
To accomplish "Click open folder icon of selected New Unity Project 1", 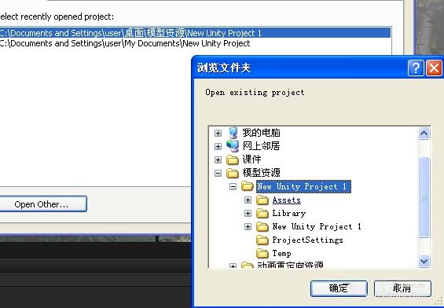I will pos(248,186).
